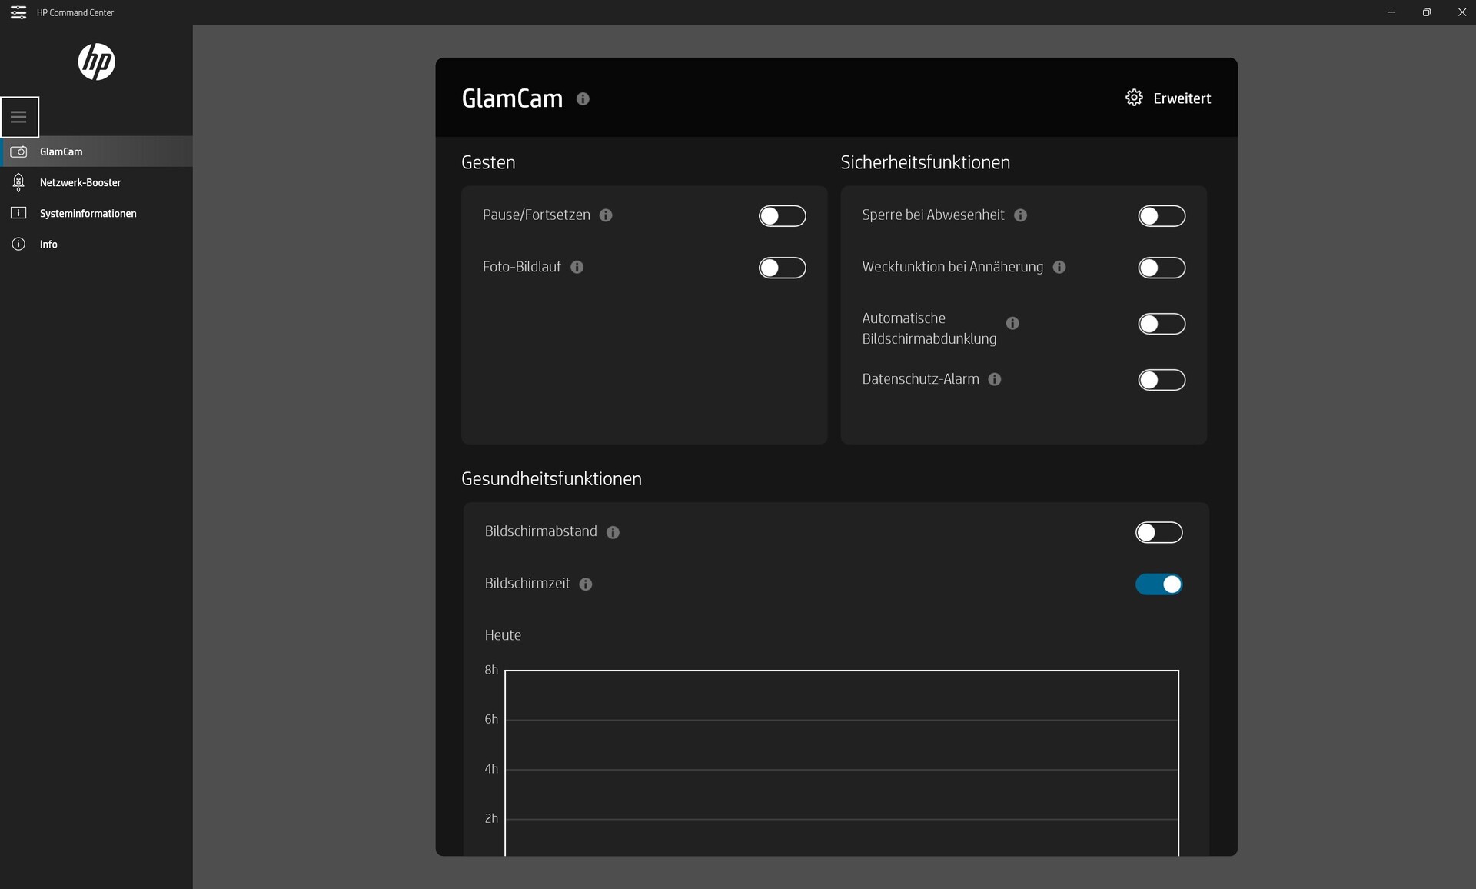Click info icon beside Bildschirmzeit

pos(586,584)
